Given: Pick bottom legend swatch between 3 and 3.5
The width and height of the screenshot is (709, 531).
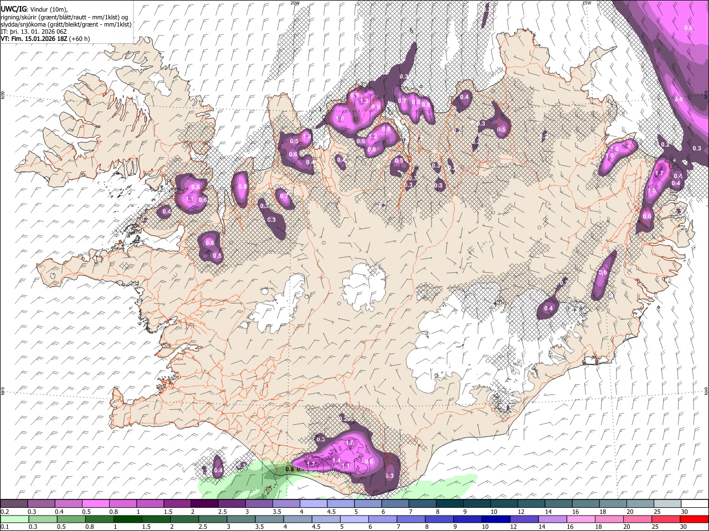Looking at the screenshot, I should pos(240,519).
